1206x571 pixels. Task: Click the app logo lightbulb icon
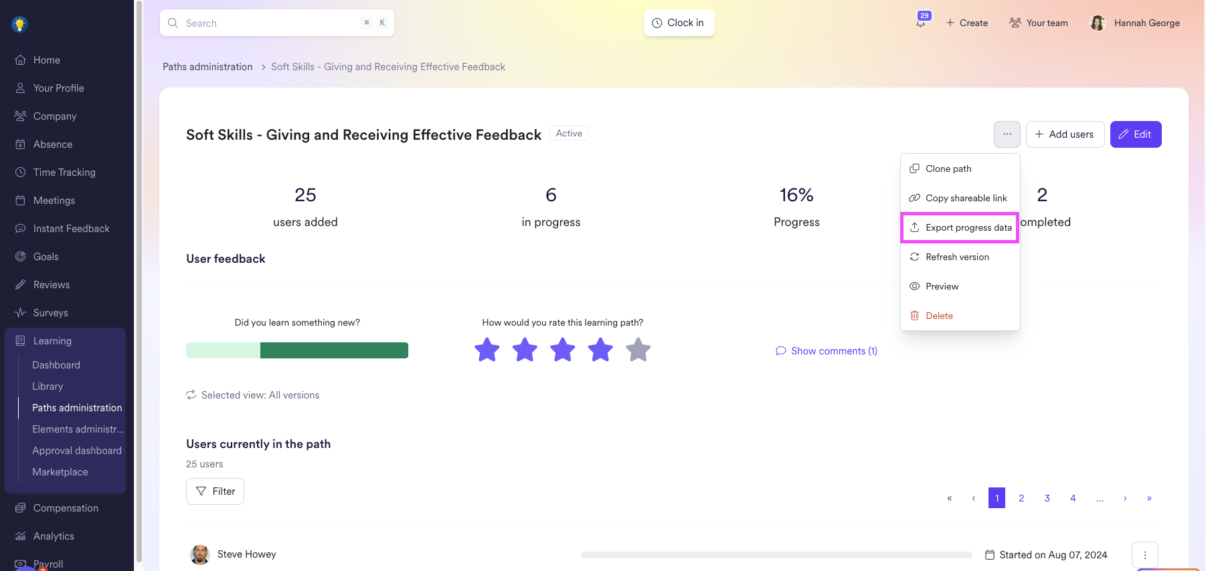19,25
